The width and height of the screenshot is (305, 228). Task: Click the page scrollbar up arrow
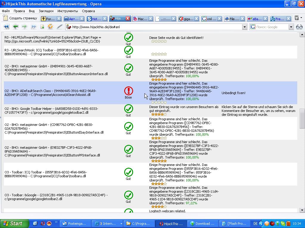[302, 35]
